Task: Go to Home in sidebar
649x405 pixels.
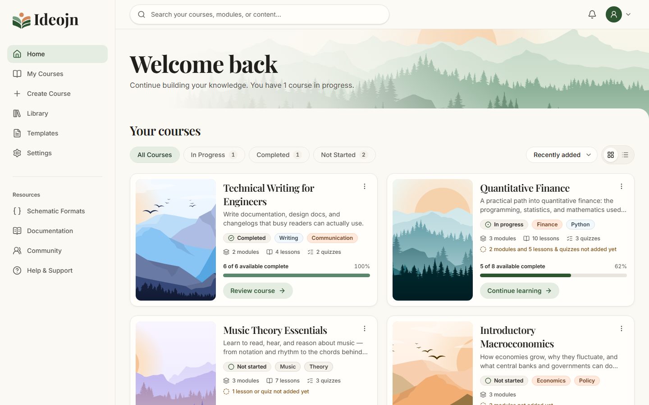Action: (x=57, y=54)
